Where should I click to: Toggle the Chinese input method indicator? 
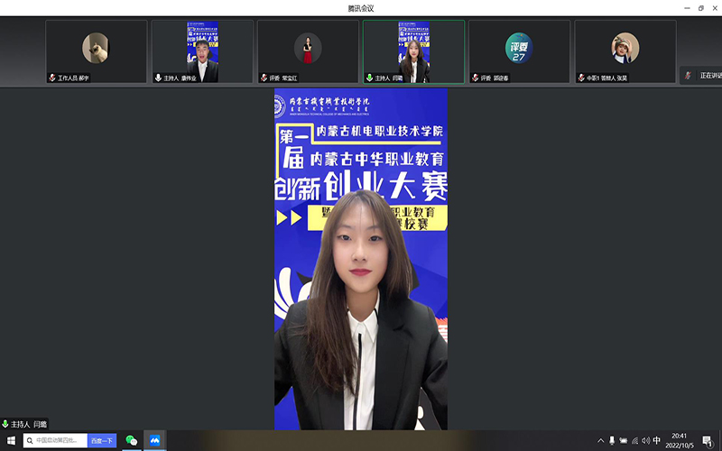click(657, 440)
